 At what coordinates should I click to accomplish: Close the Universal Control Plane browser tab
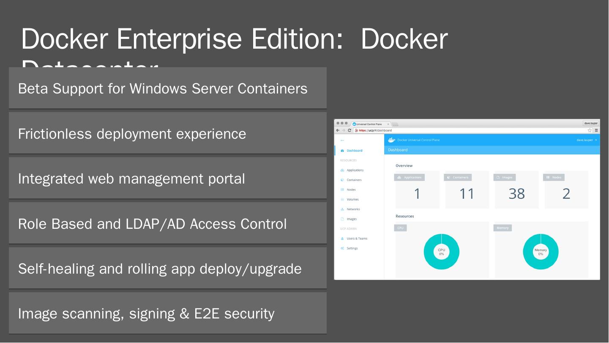tap(388, 124)
